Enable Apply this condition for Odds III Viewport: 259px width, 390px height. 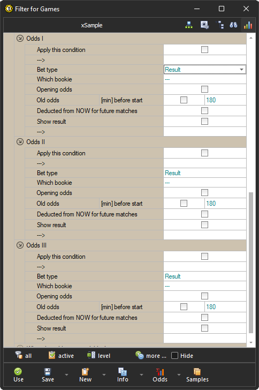[x=204, y=257]
